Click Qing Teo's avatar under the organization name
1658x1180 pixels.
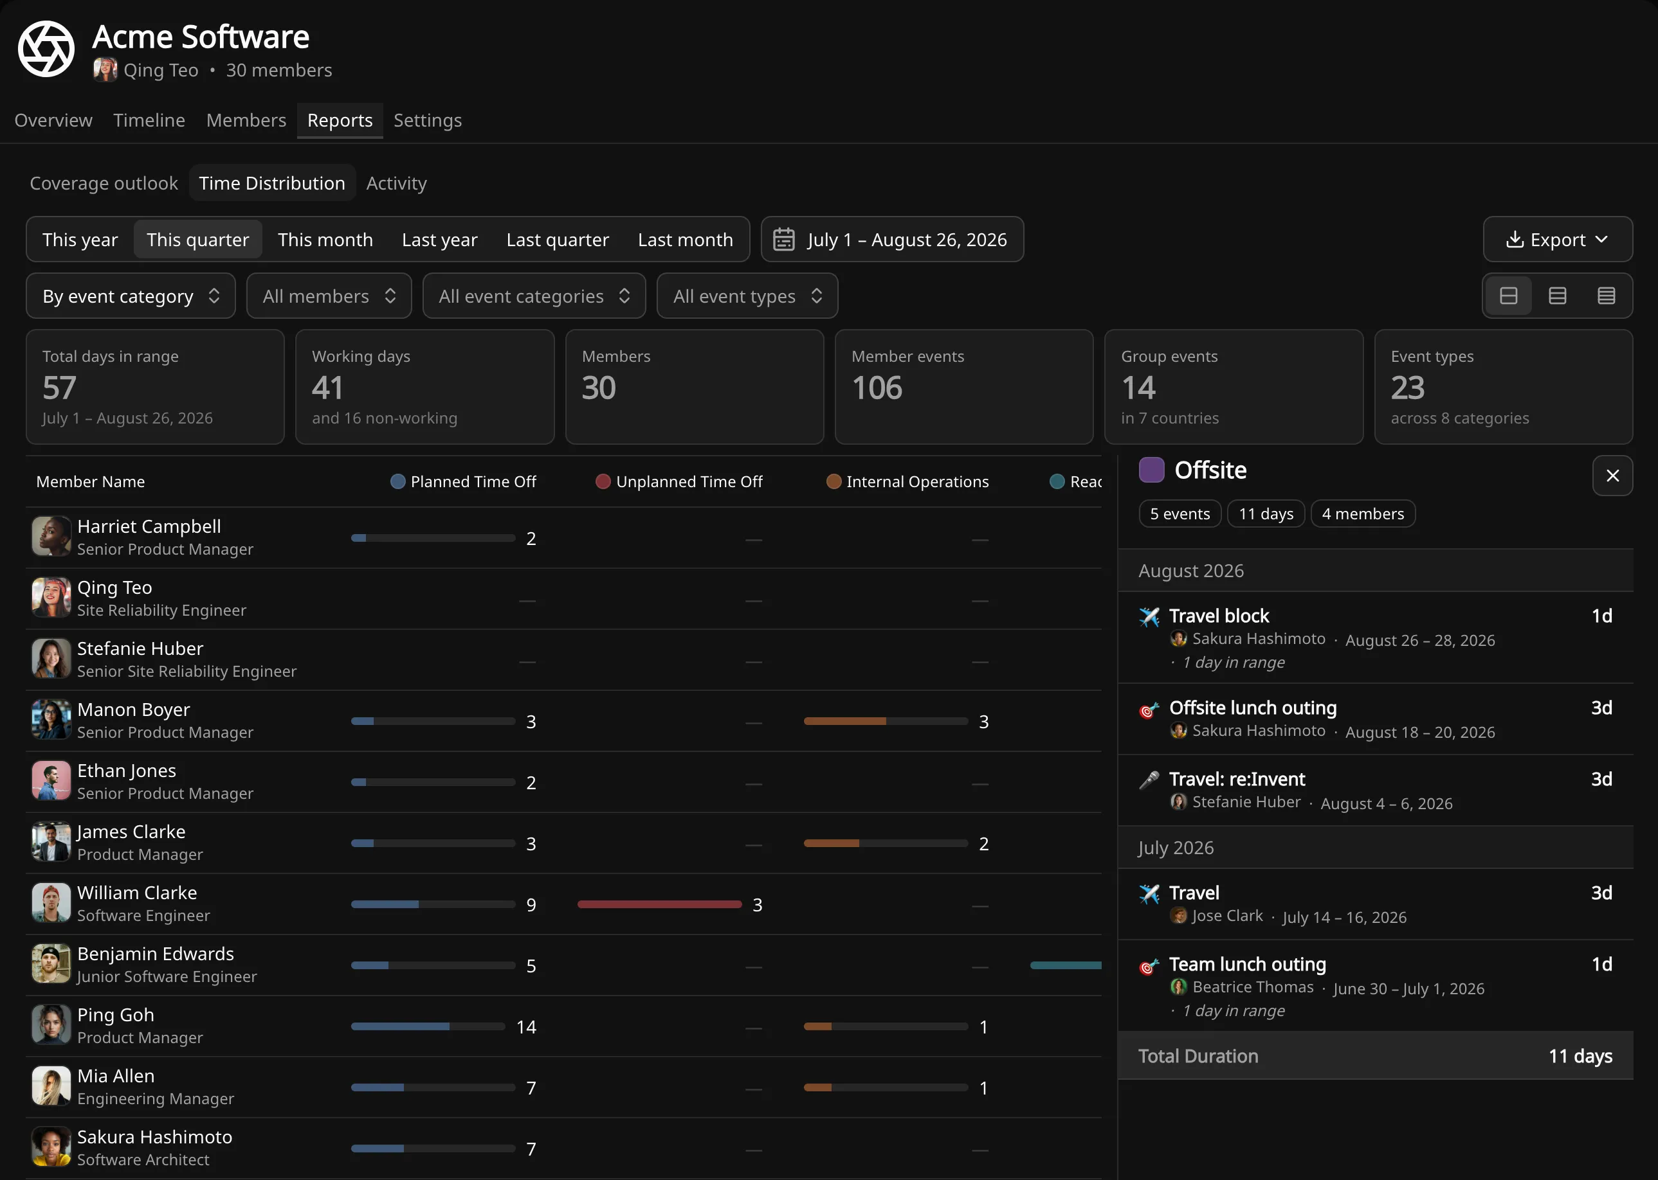(x=105, y=70)
